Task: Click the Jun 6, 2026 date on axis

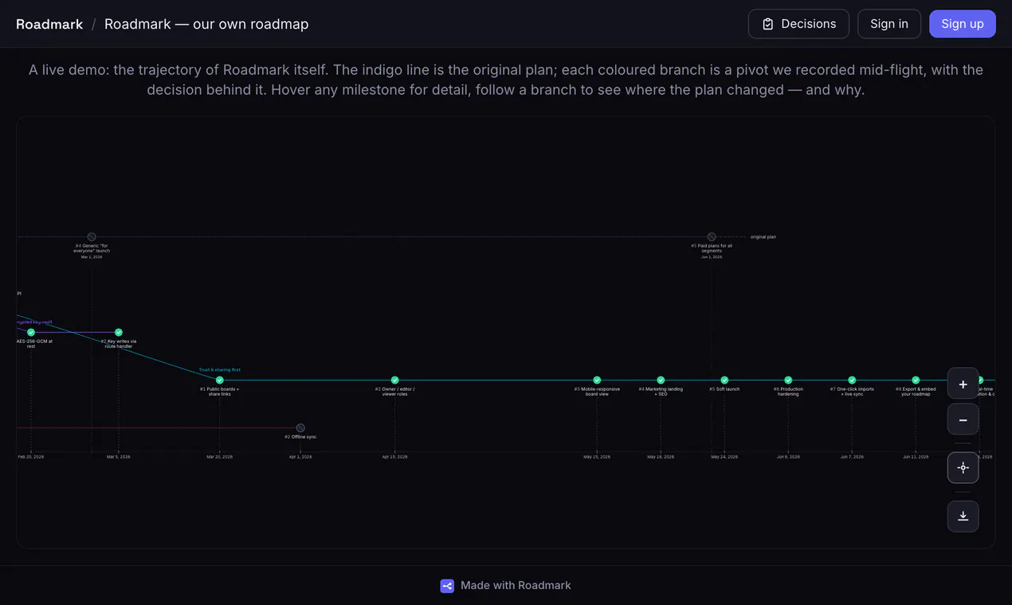Action: pyautogui.click(x=788, y=457)
